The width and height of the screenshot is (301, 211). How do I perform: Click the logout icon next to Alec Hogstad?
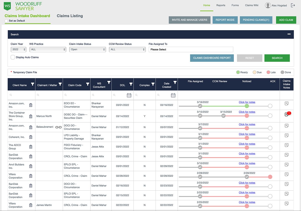(293, 5)
